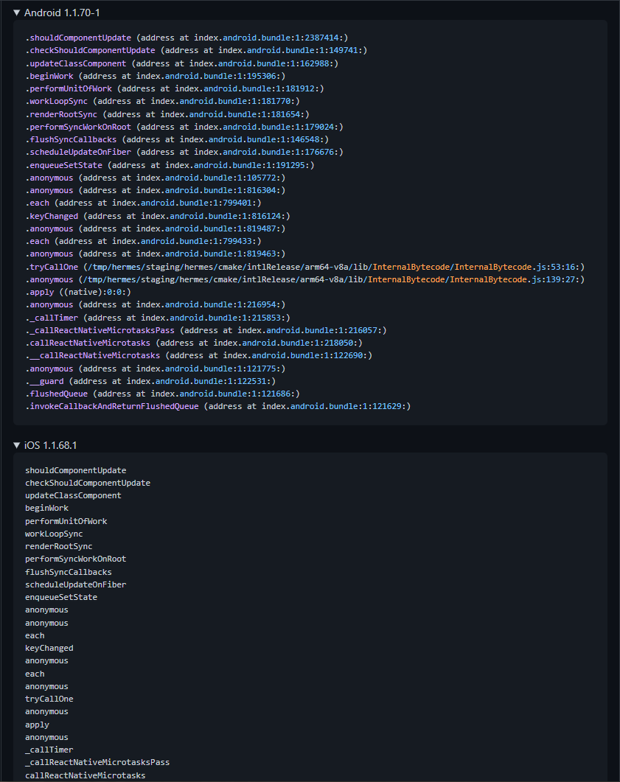620x782 pixels.
Task: Select flushSyncCallbacks in the iOS trace
Action: [x=69, y=572]
